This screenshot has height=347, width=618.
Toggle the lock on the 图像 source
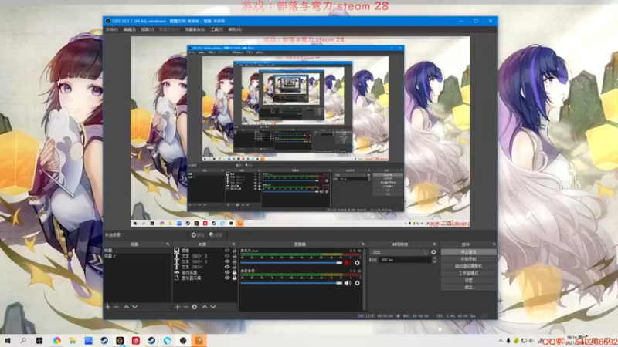234,250
